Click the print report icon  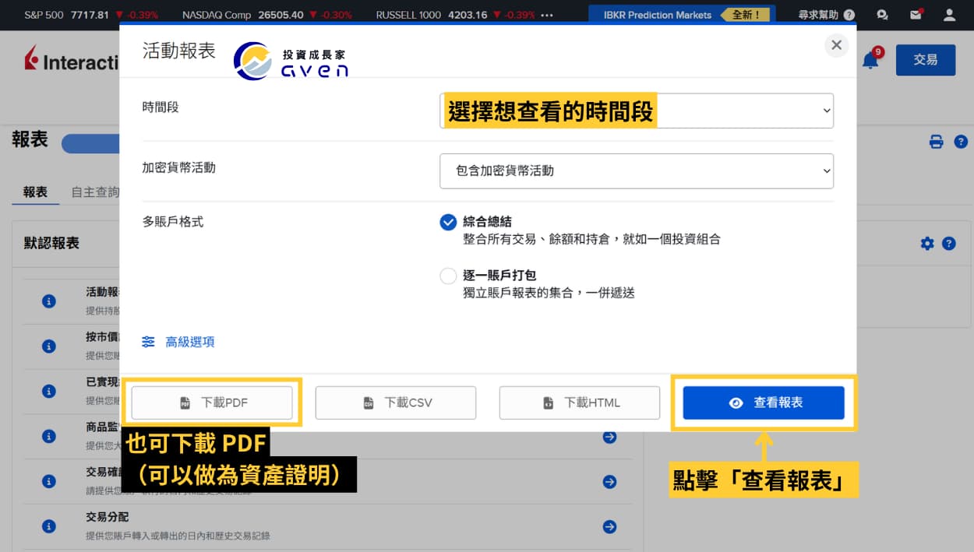(937, 142)
